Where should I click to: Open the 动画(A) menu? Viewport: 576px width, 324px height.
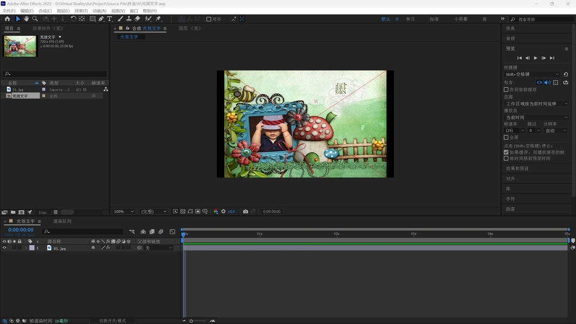pyautogui.click(x=99, y=11)
